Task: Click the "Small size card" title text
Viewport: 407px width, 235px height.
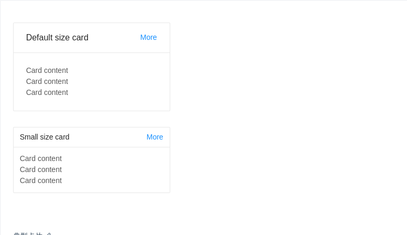Action: point(45,137)
